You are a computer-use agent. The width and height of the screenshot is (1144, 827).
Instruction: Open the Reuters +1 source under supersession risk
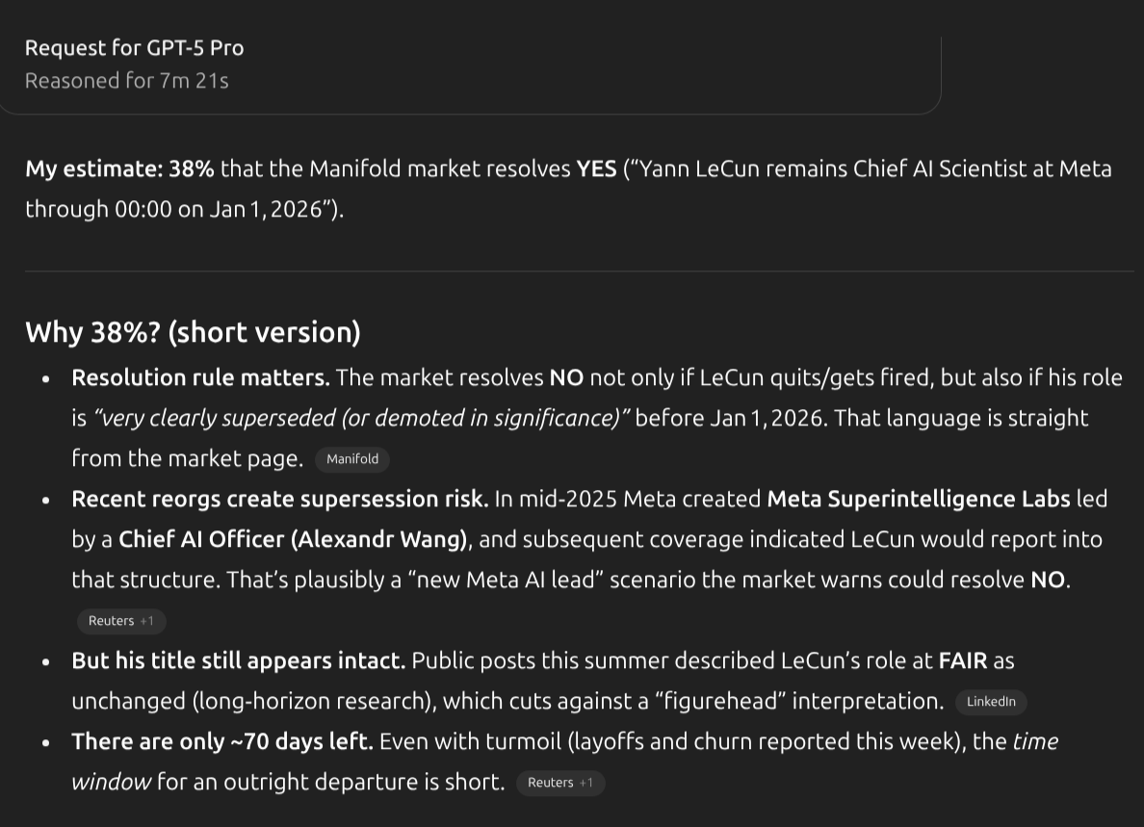tap(120, 621)
